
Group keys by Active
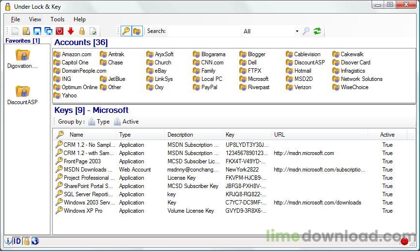click(x=126, y=122)
